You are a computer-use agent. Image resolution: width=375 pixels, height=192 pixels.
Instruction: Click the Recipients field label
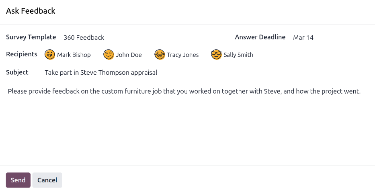[22, 54]
